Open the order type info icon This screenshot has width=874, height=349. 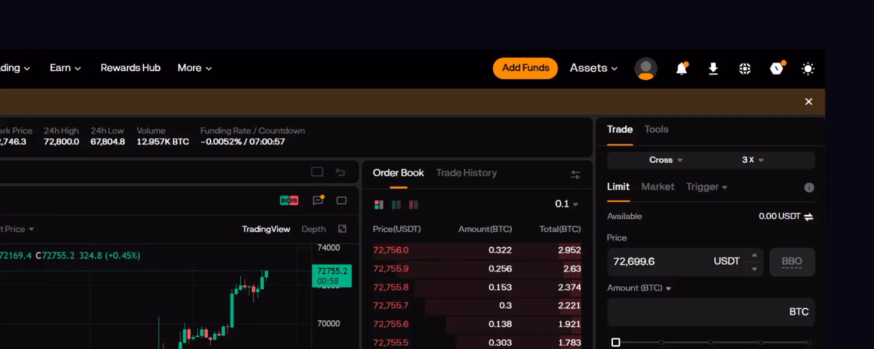809,188
